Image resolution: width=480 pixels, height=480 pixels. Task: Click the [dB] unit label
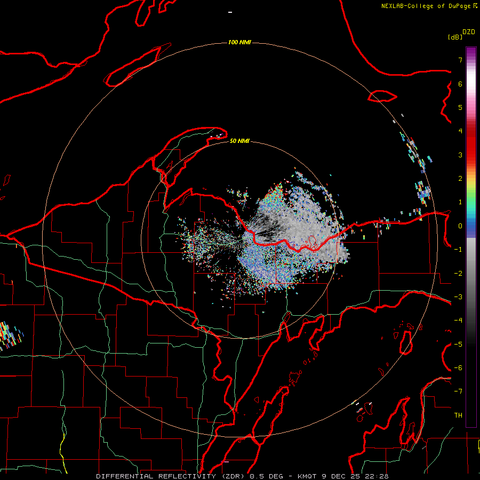(x=455, y=37)
